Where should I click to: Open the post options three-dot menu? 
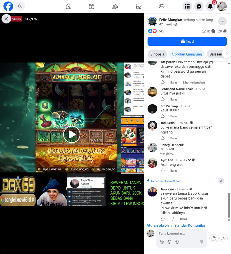click(222, 21)
